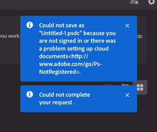Select the partly hidden list view icon
This screenshot has height=132, width=157.
(125, 85)
